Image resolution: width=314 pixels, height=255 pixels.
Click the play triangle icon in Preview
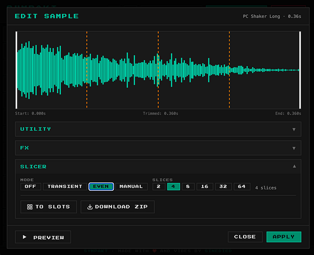[25, 237]
